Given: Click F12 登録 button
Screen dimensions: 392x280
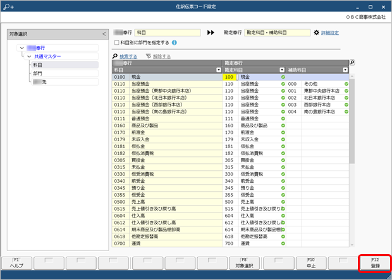Looking at the screenshot, I should click(x=376, y=264).
